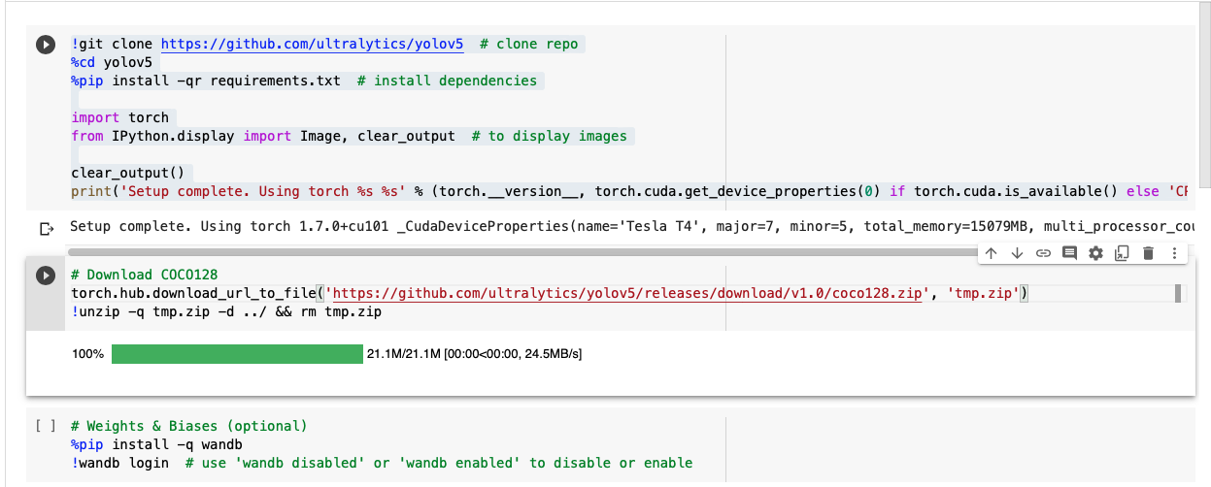Click the '# Weights & Biases (optional)' comment
Viewport: 1211px width, 487px height.
click(x=189, y=426)
